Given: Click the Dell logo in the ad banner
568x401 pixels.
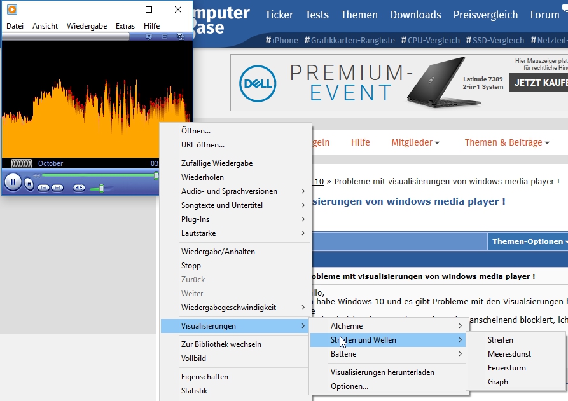Looking at the screenshot, I should [258, 84].
